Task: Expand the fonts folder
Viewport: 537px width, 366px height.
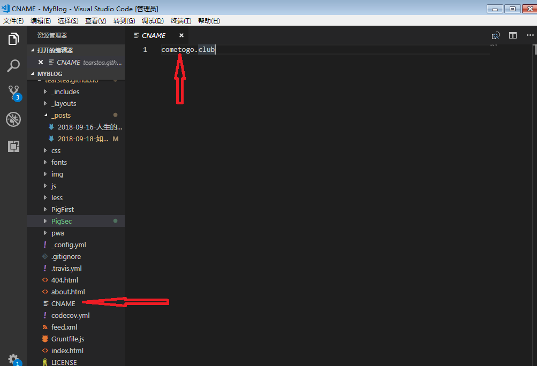Action: tap(45, 162)
